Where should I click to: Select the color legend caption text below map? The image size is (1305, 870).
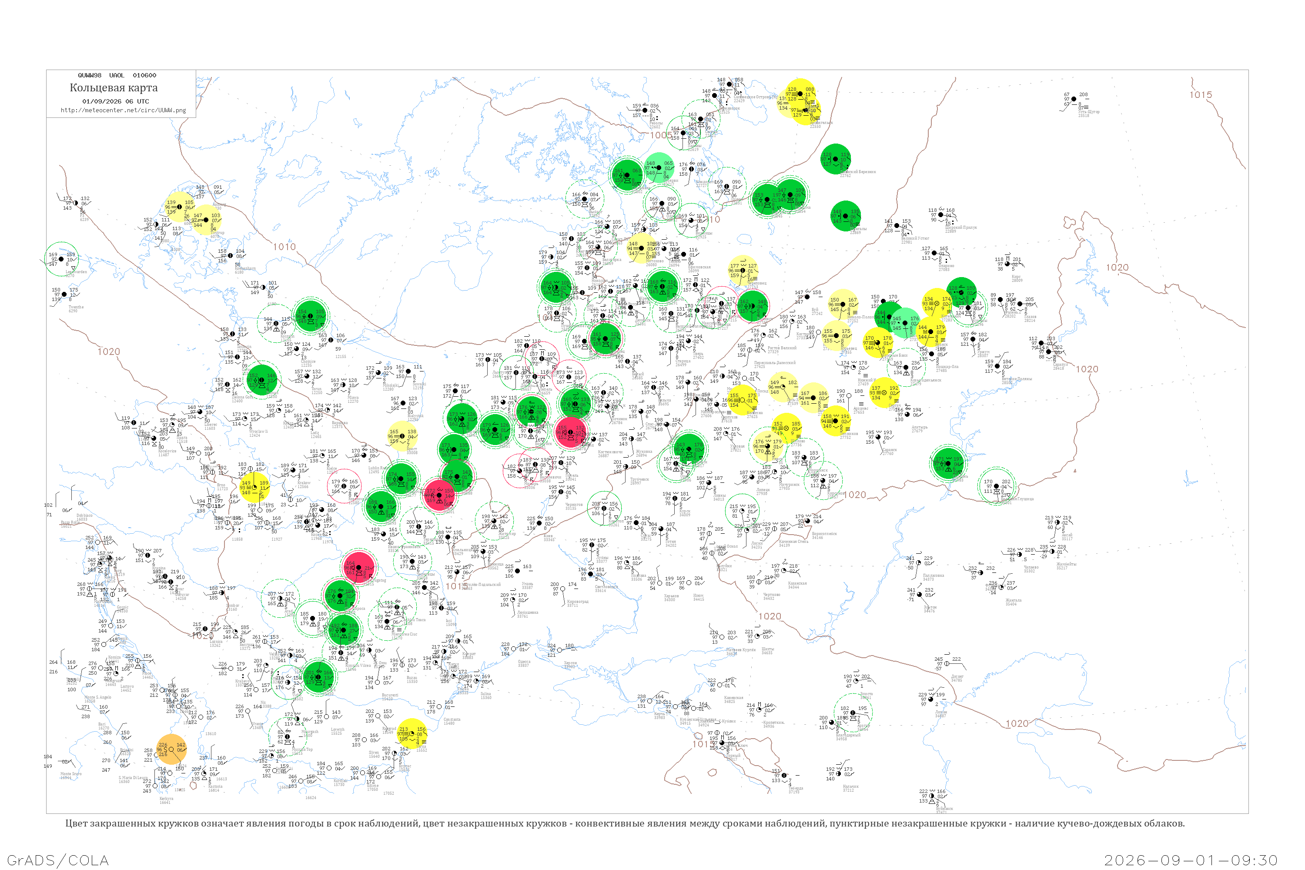(625, 823)
